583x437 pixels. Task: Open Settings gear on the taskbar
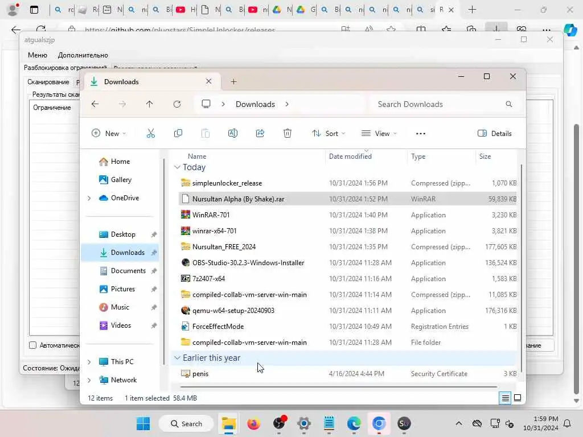click(304, 423)
